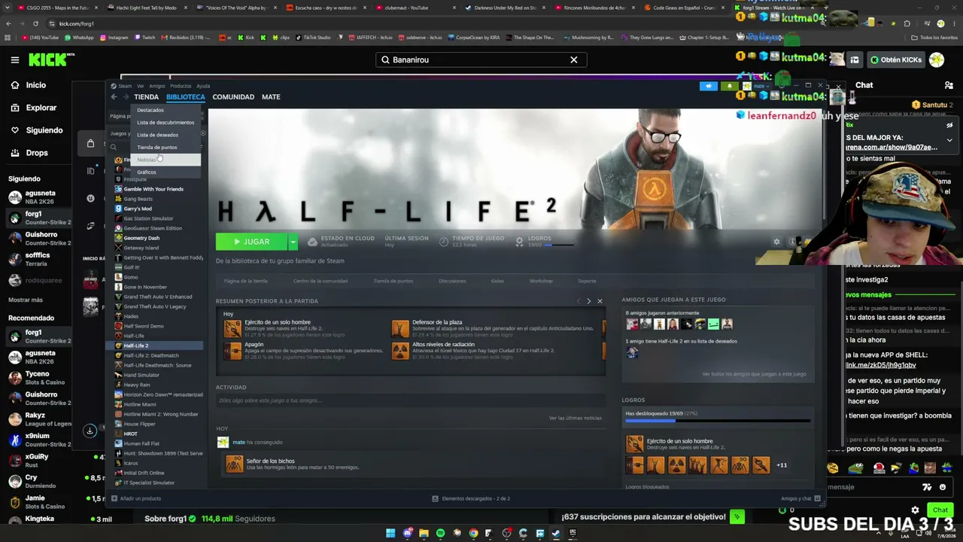Click the green JUGAR play button
The width and height of the screenshot is (963, 542).
pyautogui.click(x=251, y=242)
